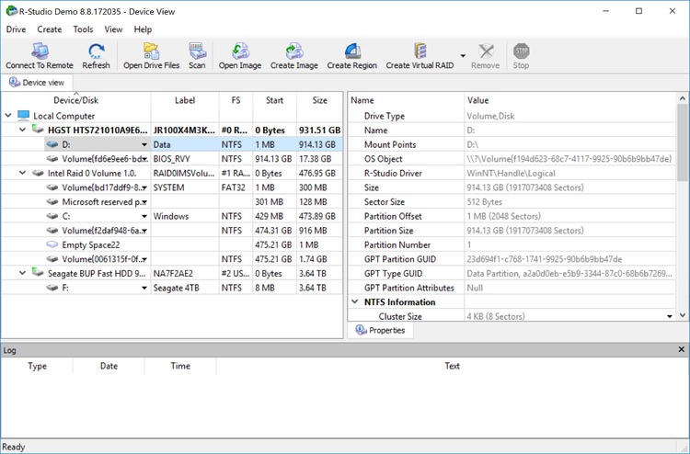690x454 pixels.
Task: Select the BIOS_RVY label cell
Action: 185,159
